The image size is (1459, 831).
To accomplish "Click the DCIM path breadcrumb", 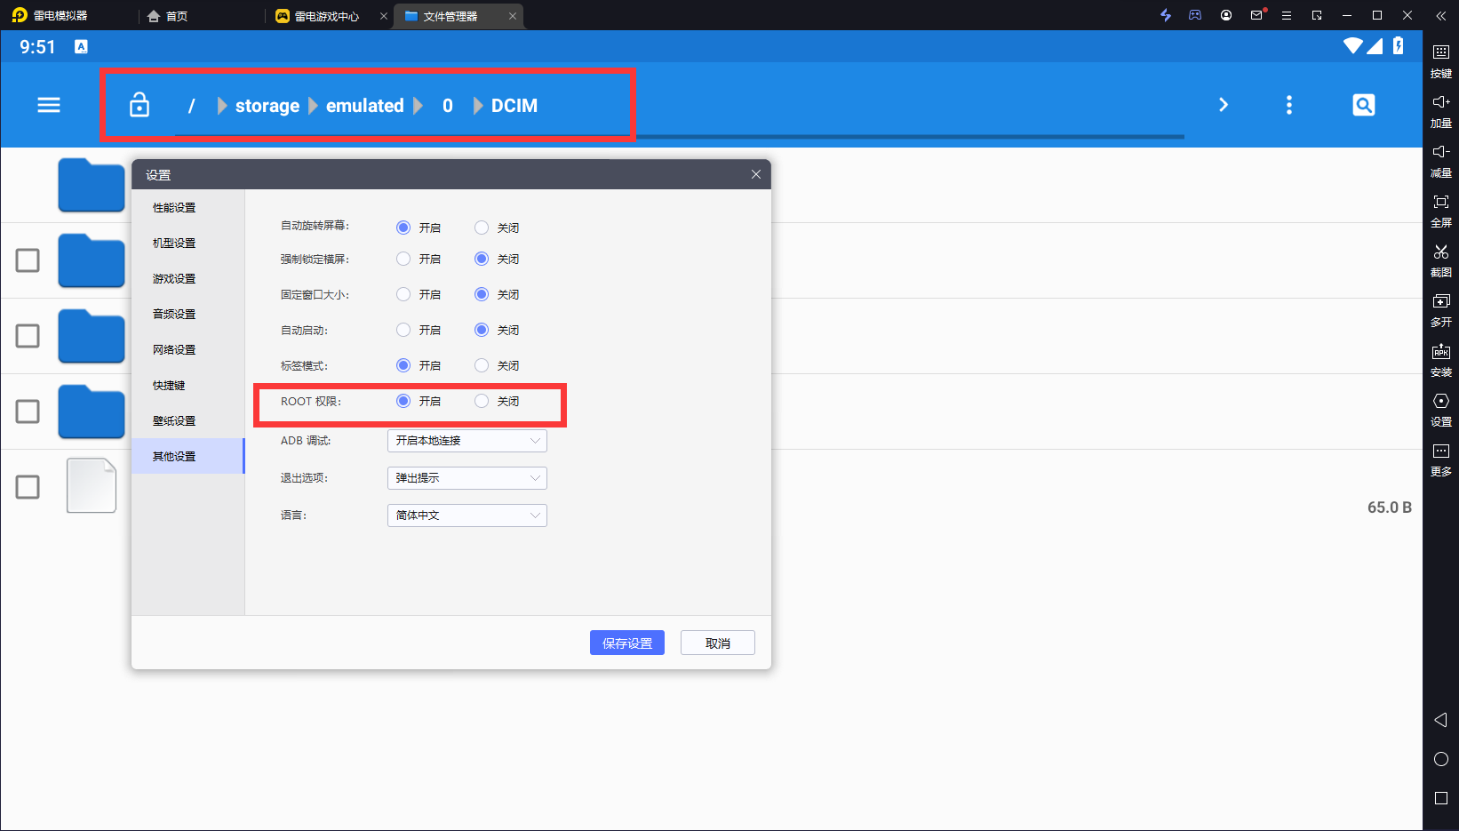I will [514, 106].
